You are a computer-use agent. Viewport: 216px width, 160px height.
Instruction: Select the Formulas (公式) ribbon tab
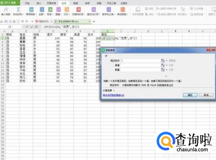pyautogui.click(x=64, y=3)
